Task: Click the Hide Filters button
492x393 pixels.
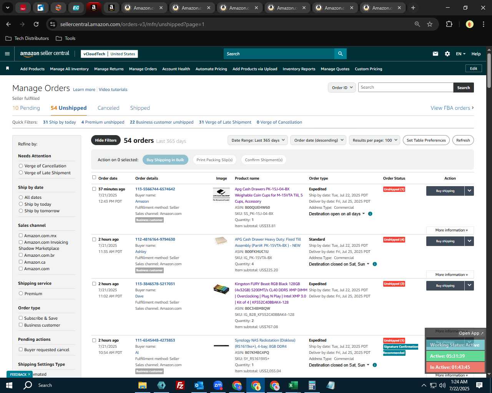Action: tap(106, 140)
